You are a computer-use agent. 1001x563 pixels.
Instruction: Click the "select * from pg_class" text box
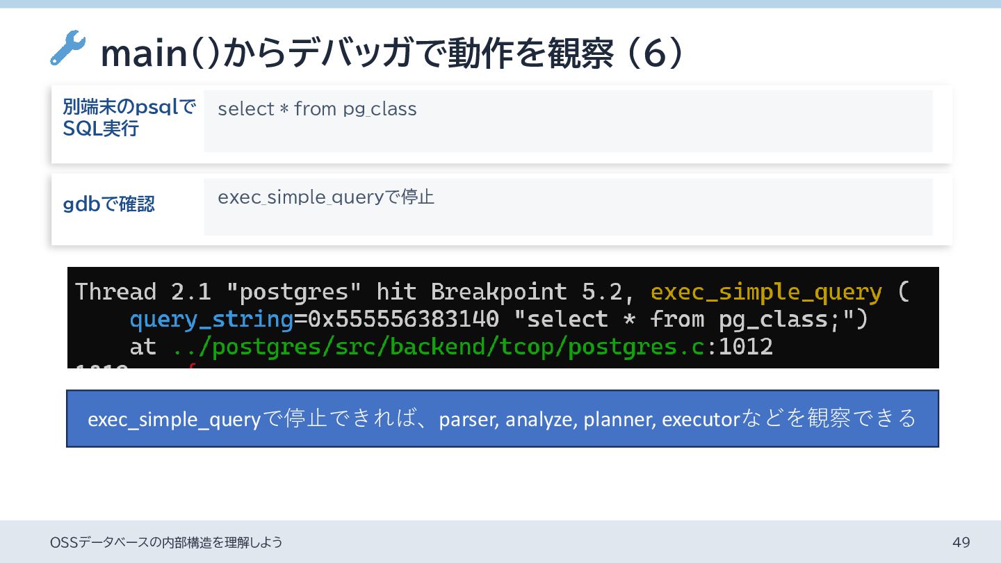(567, 121)
